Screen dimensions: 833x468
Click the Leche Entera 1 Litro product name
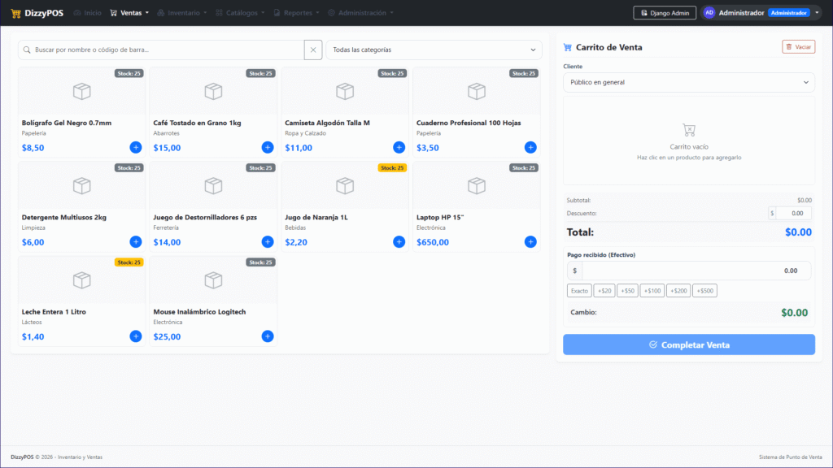pyautogui.click(x=54, y=312)
